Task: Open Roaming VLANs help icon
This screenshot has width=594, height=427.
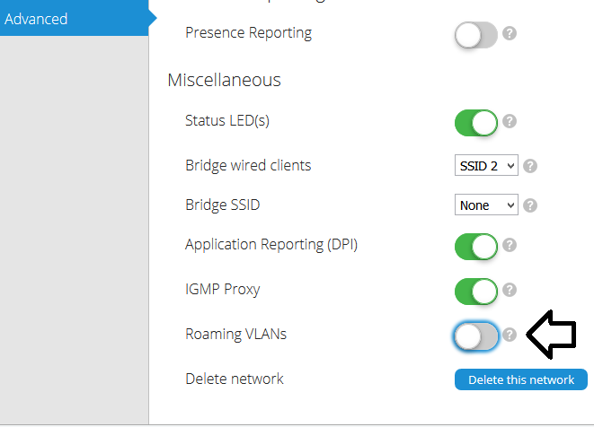Action: (x=510, y=335)
